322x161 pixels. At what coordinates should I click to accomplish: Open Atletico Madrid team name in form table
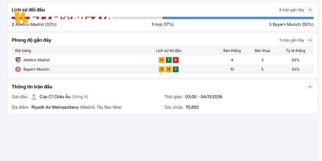tap(36, 60)
